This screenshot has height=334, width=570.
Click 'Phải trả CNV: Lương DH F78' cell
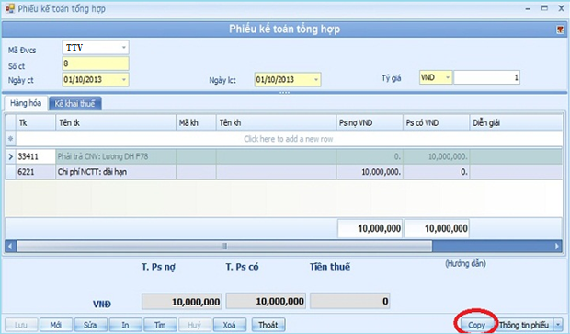click(116, 156)
